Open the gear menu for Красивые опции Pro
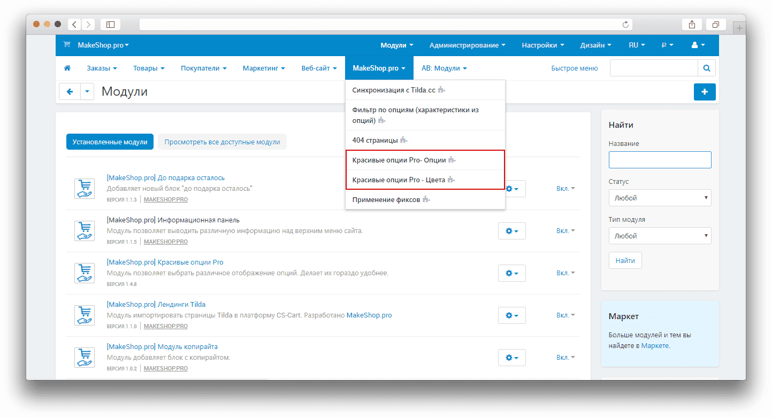The height and width of the screenshot is (418, 772). pyautogui.click(x=512, y=273)
